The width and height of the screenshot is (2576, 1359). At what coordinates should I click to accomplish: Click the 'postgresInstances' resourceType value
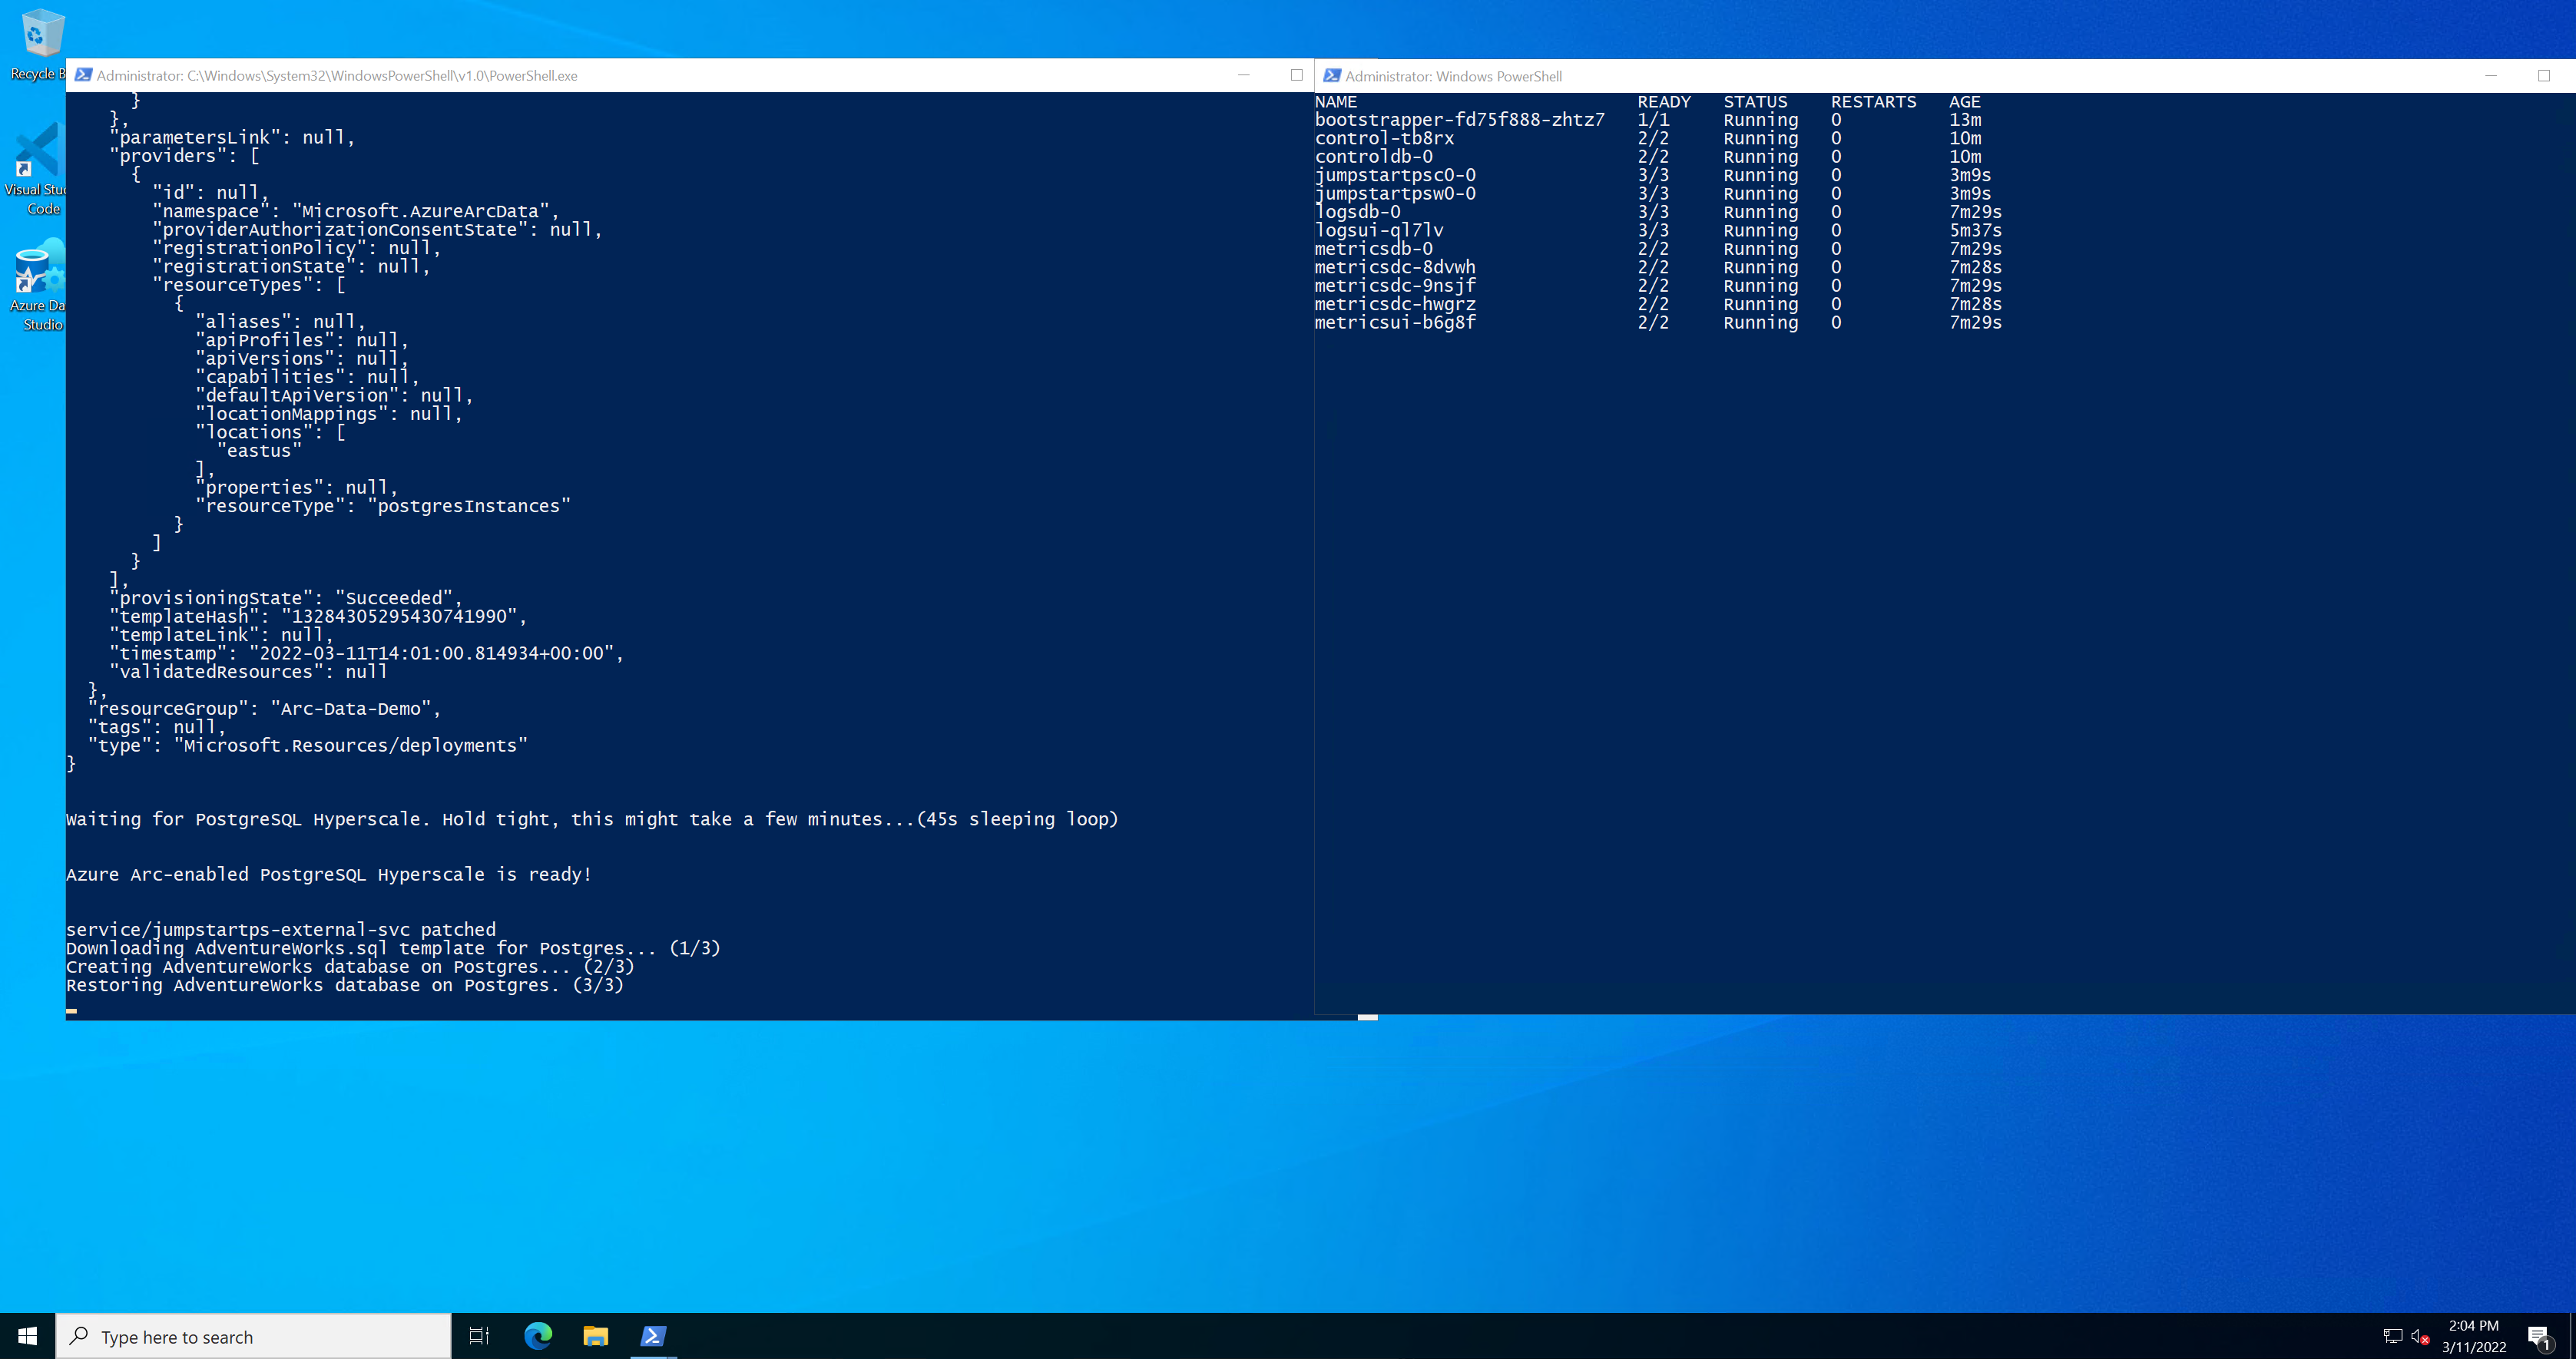[468, 507]
